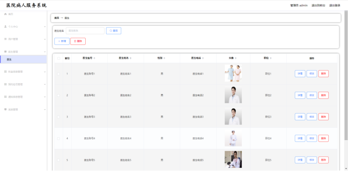
Task: Click the avatar thumbnail in row 3
Action: pos(233,116)
